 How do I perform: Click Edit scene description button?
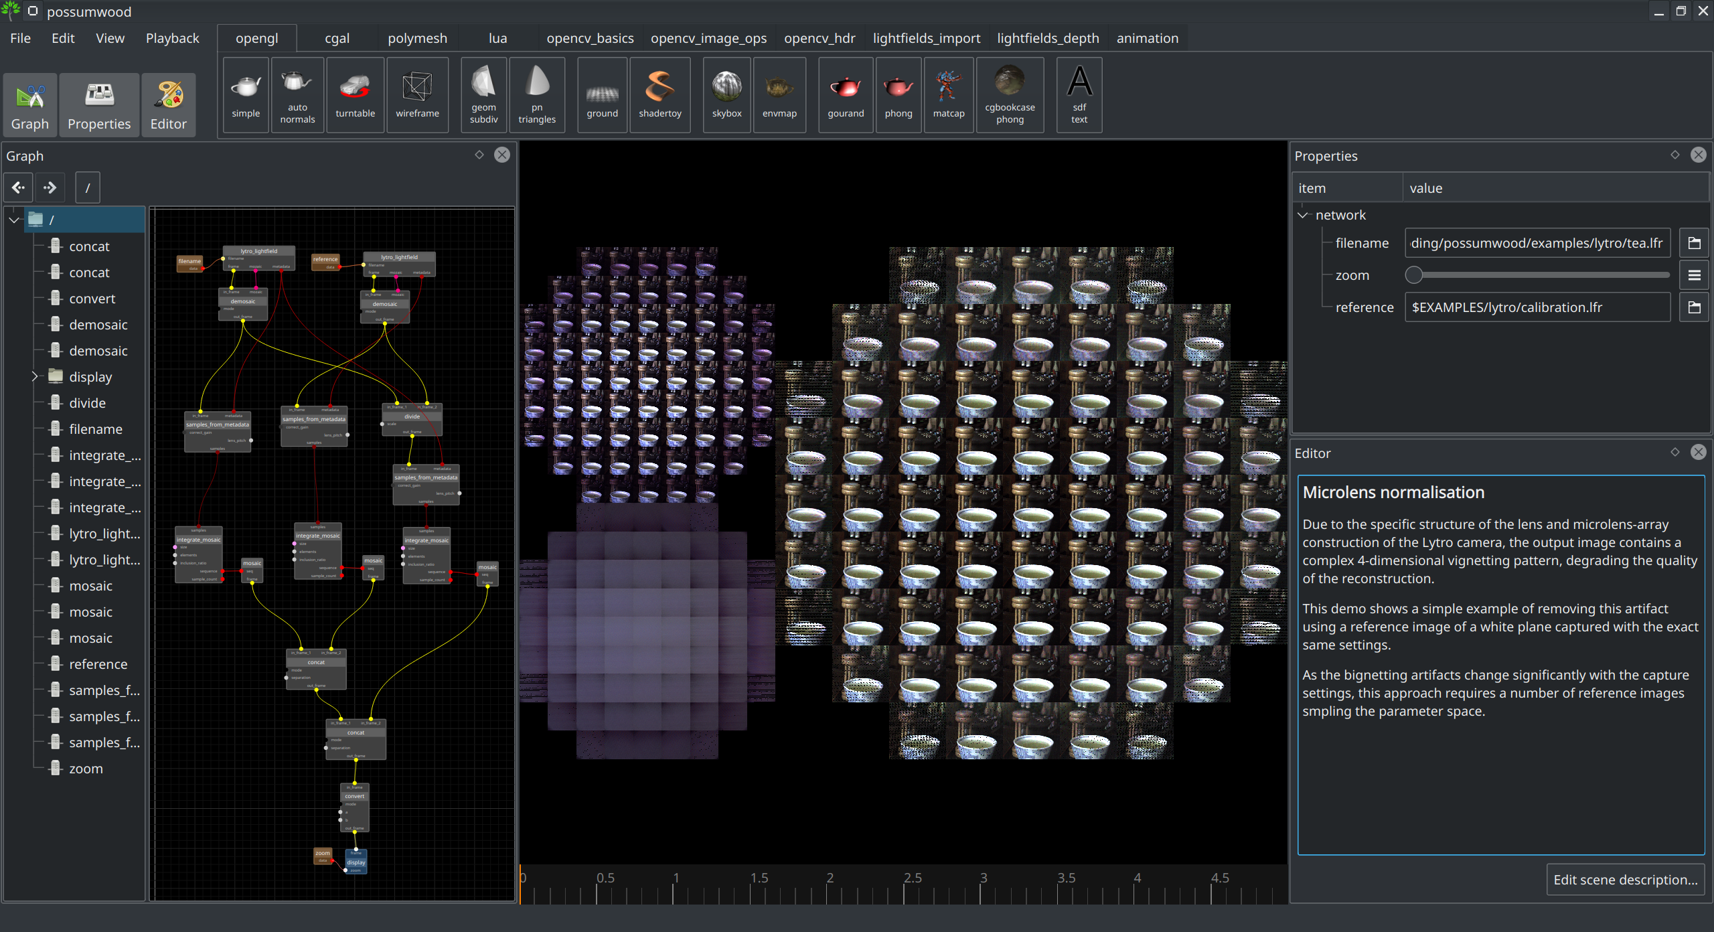pos(1625,880)
